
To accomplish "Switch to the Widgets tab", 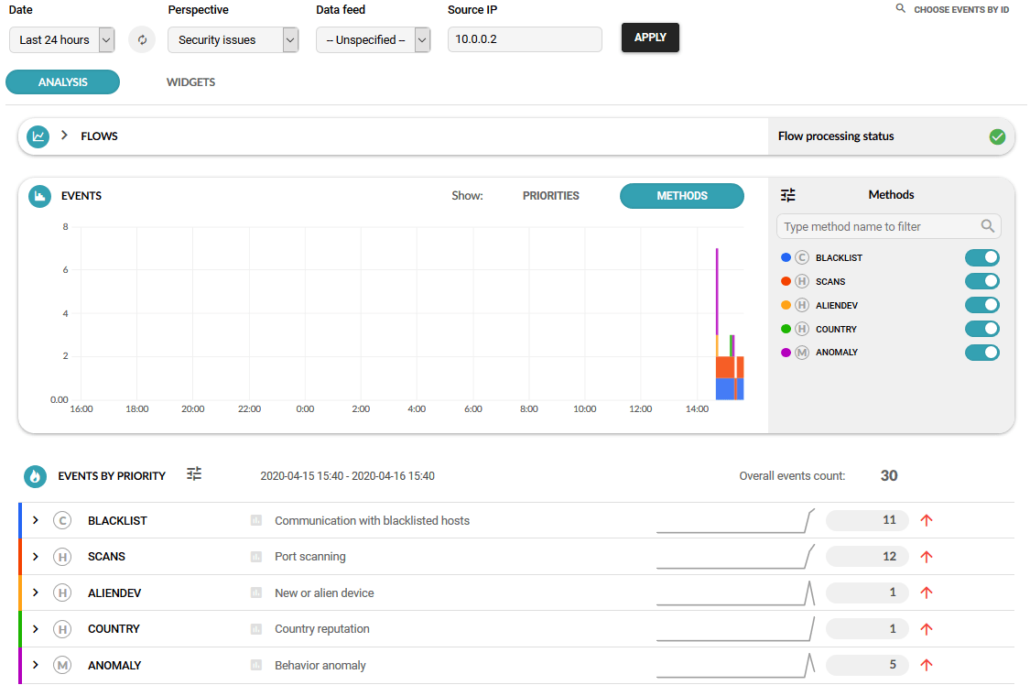I will point(190,82).
